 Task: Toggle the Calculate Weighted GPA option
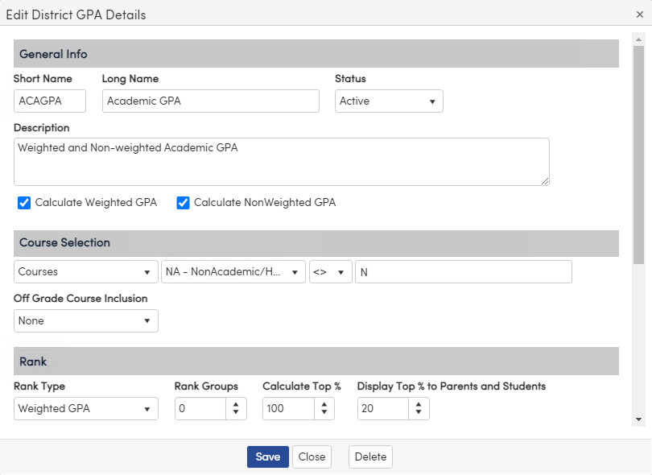pyautogui.click(x=24, y=202)
